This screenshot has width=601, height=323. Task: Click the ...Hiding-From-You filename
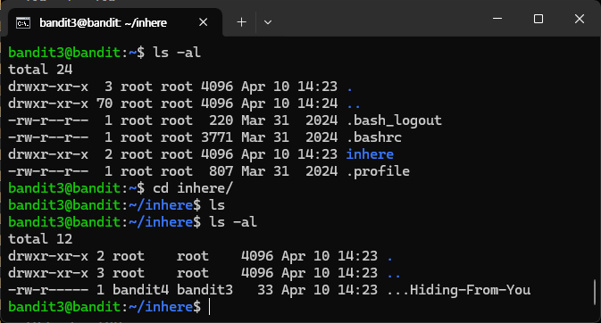(458, 290)
